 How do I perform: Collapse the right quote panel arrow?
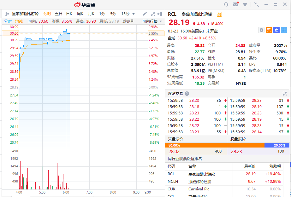[161, 14]
